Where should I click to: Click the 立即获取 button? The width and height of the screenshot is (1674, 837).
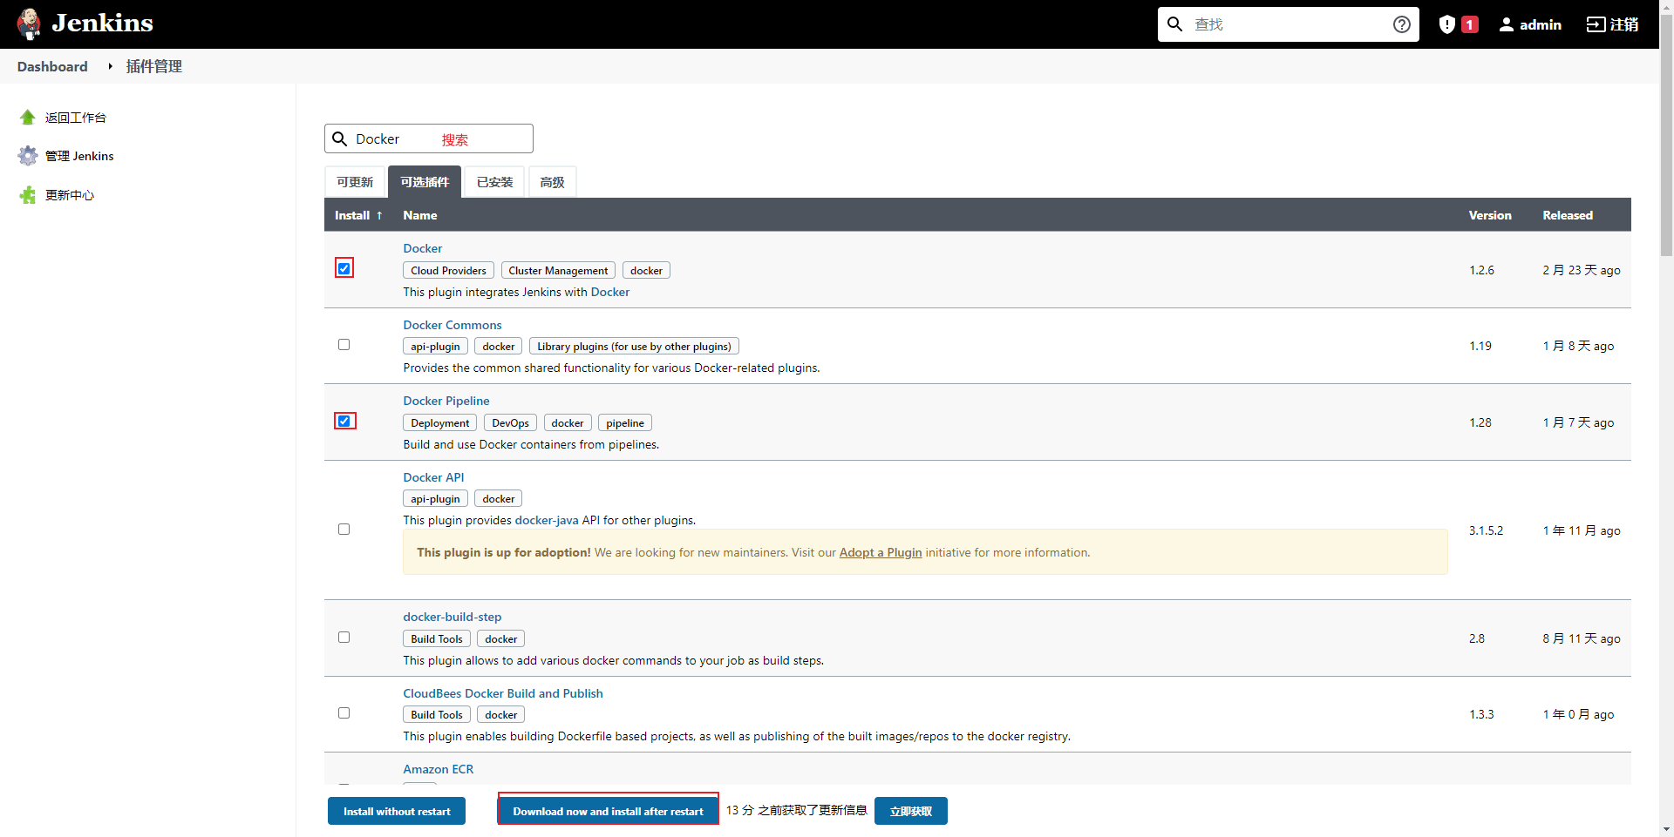tap(911, 811)
